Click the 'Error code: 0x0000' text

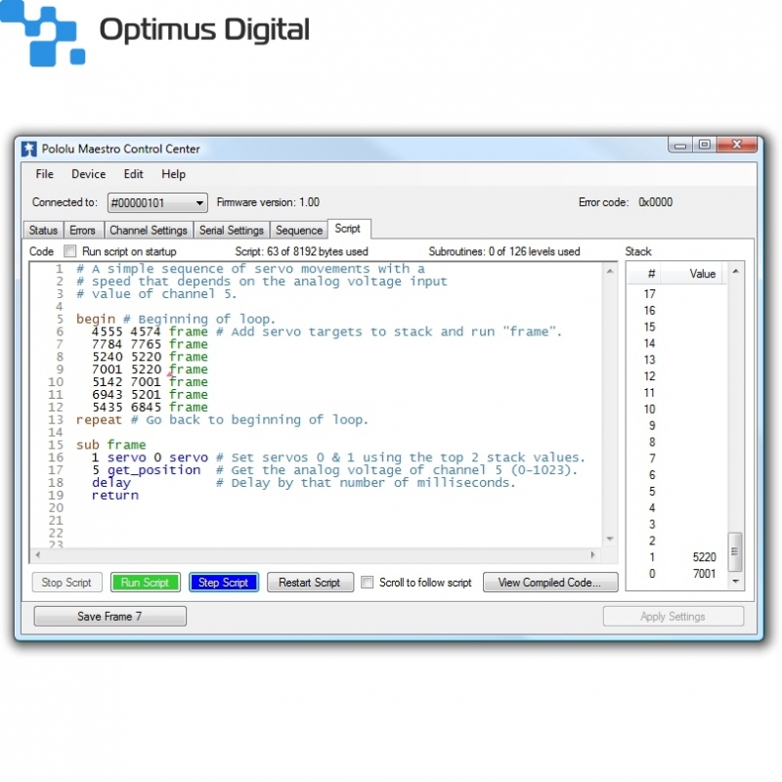point(626,202)
